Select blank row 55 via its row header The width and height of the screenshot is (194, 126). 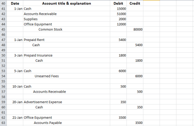pos(3,81)
